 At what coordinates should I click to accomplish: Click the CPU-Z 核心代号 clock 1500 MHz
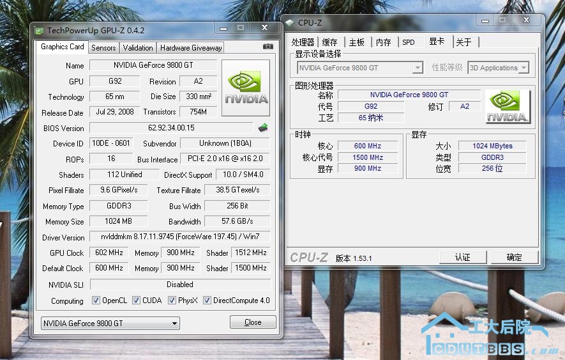tap(368, 157)
